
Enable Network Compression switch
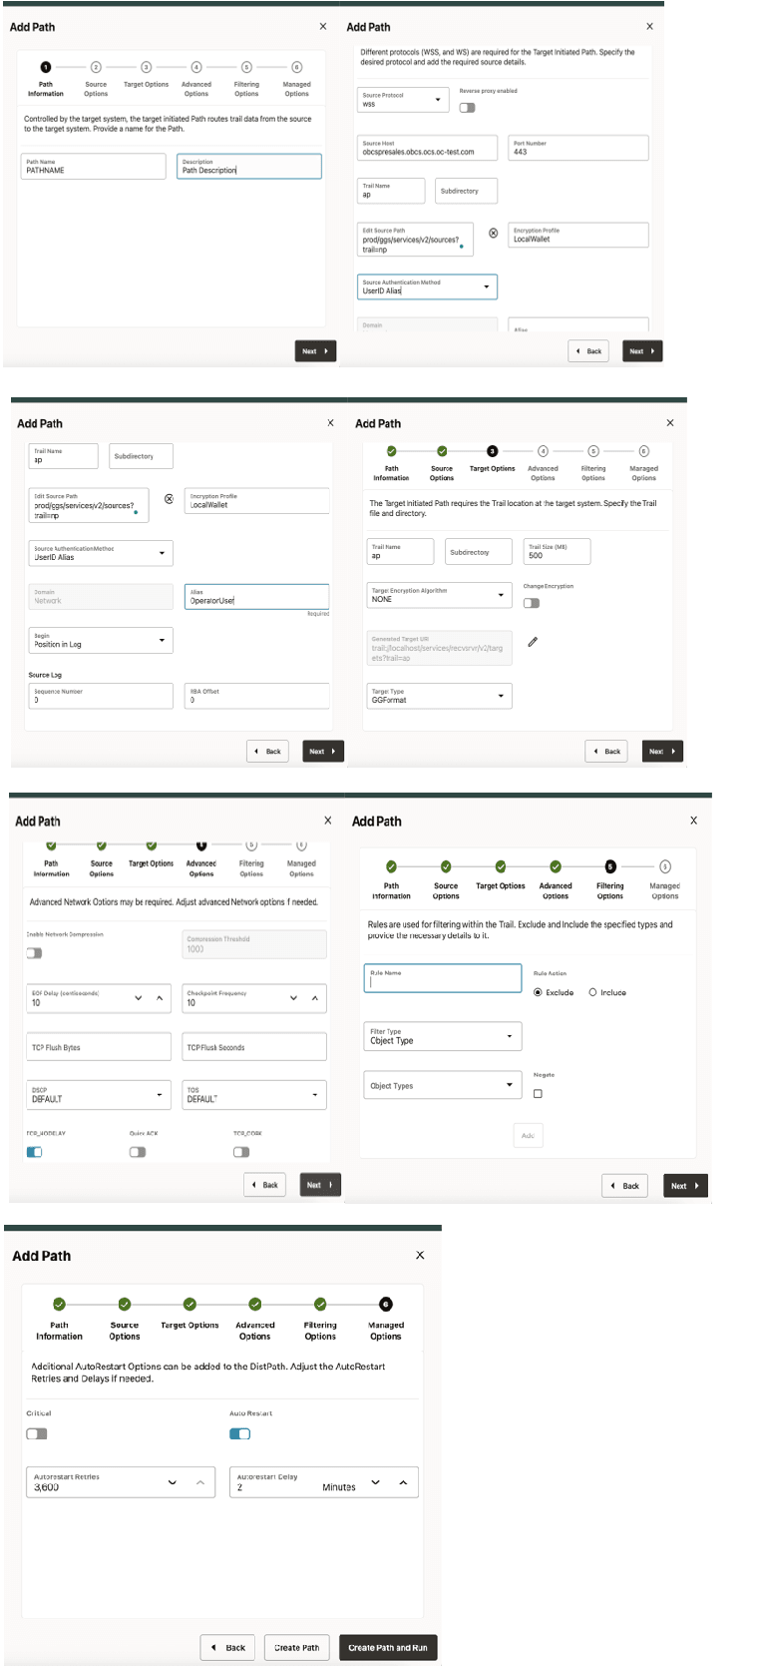pyautogui.click(x=35, y=952)
